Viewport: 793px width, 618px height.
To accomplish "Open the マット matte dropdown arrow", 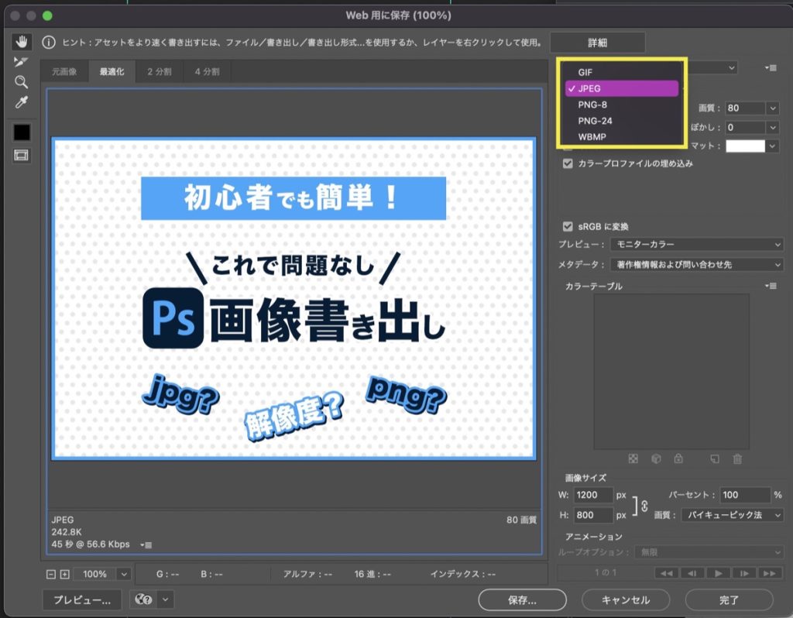I will point(773,146).
